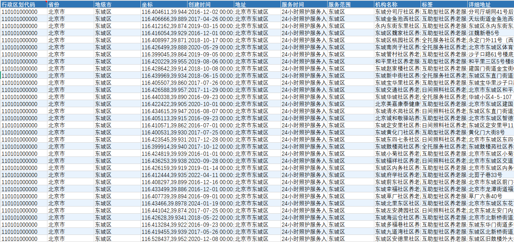The width and height of the screenshot is (514, 242).
Task: Select the cell 华城小区4-5-107
Action: point(490,97)
